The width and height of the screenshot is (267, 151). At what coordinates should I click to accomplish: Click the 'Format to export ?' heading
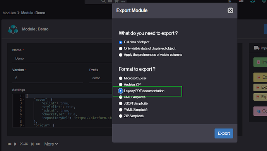pos(137,69)
